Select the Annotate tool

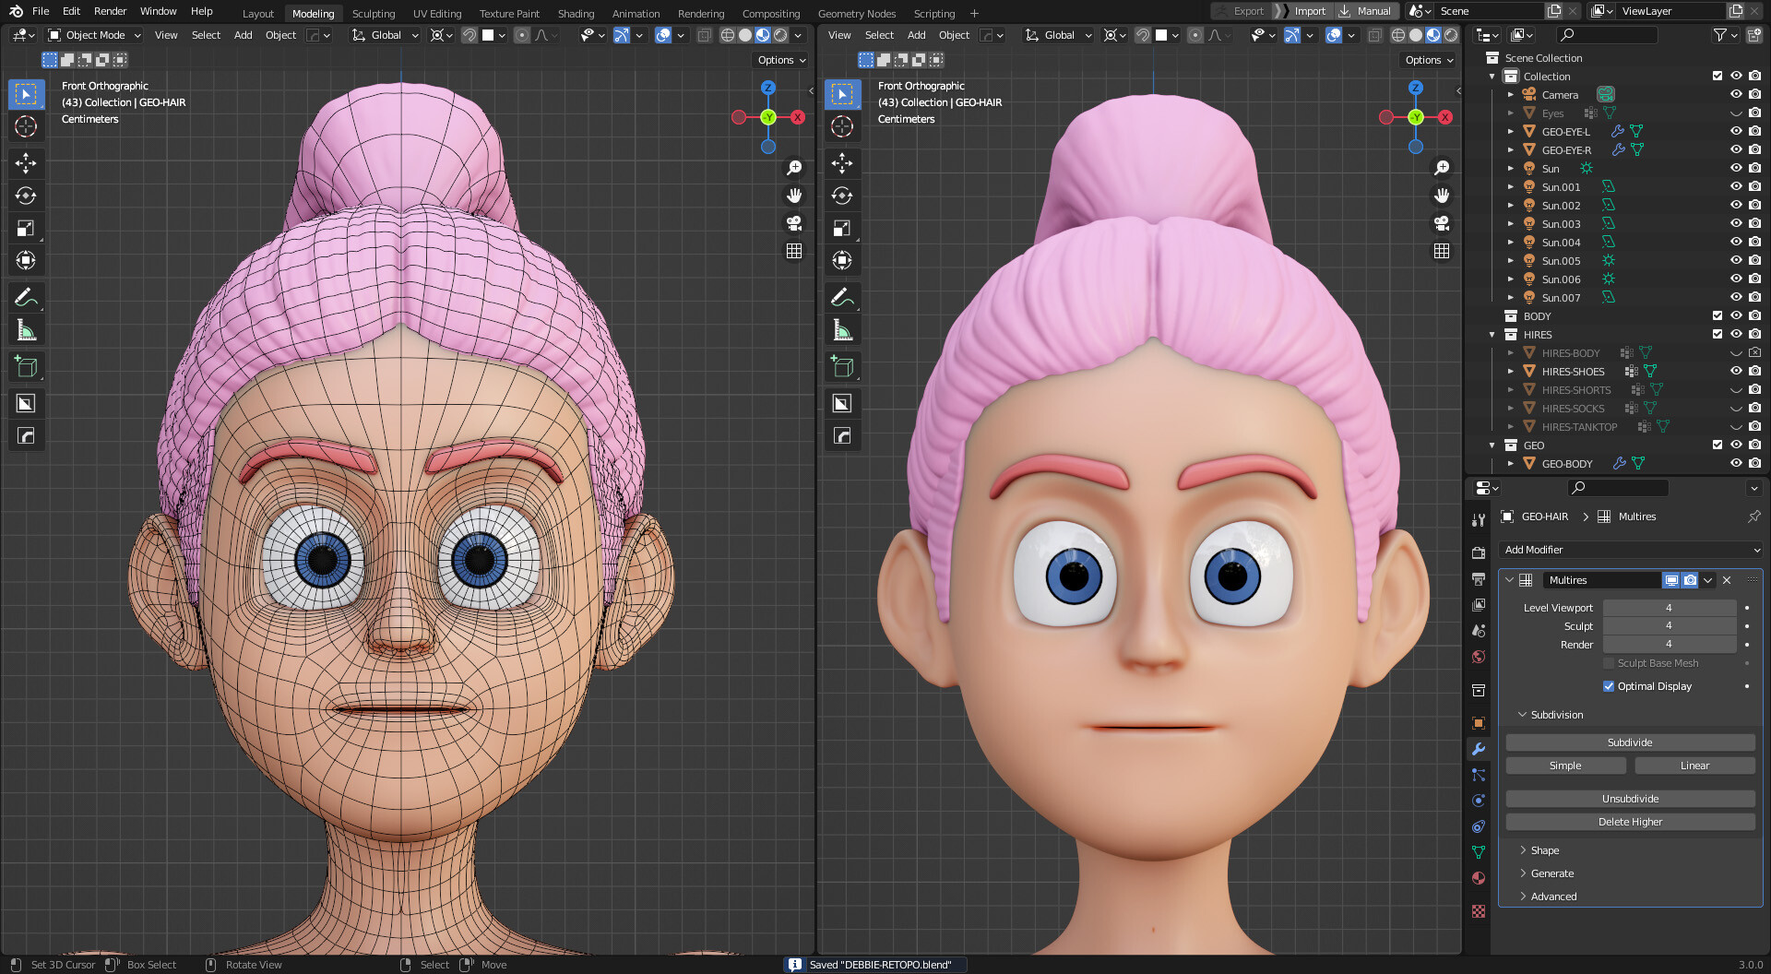[x=26, y=297]
